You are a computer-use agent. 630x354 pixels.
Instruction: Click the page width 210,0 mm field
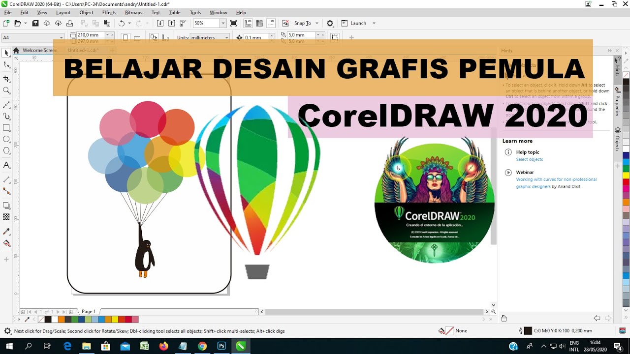pos(91,35)
